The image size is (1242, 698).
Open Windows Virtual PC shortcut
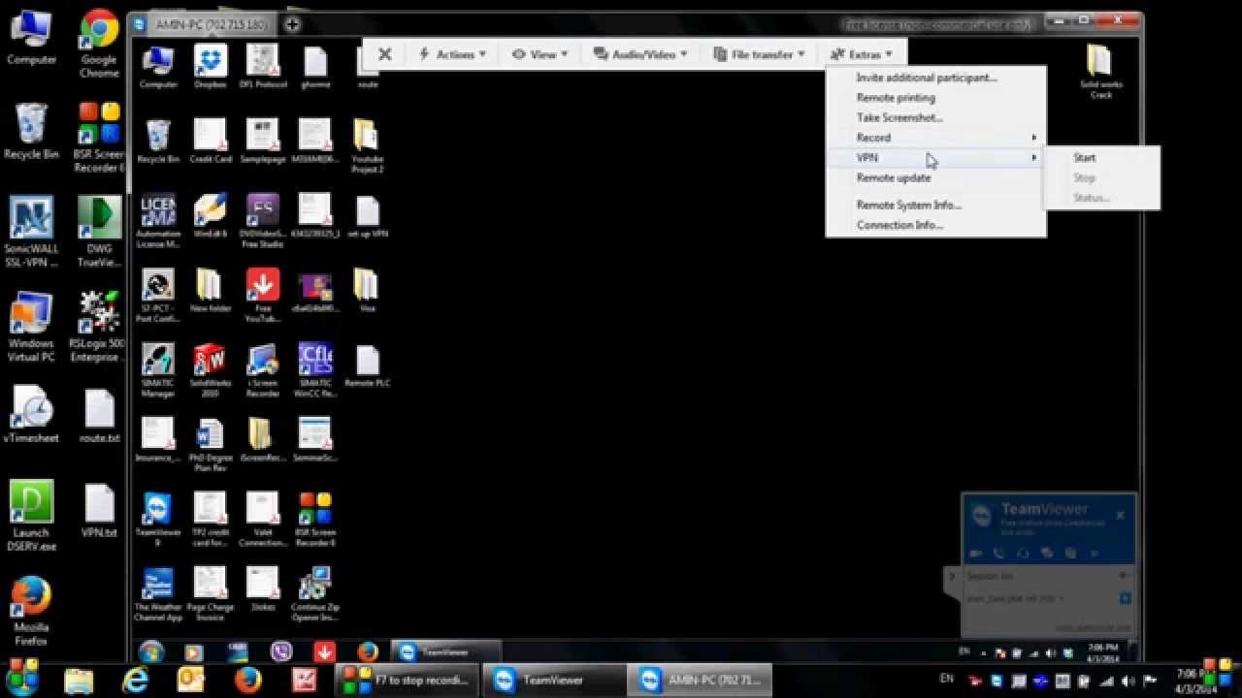[x=31, y=327]
